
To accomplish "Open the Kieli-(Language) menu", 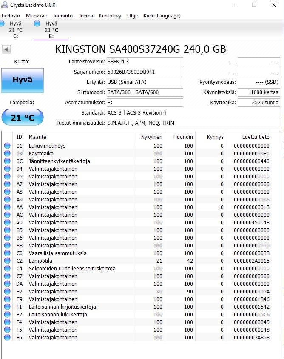I will [x=162, y=16].
